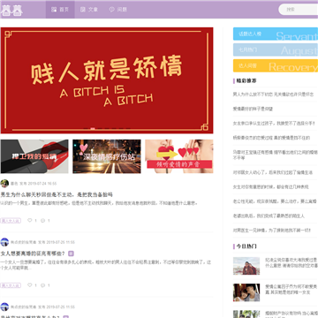The height and width of the screenshot is (318, 318).
Task: Open post titled 女人想要离婚的征兆有哪些
Action: click(x=33, y=254)
